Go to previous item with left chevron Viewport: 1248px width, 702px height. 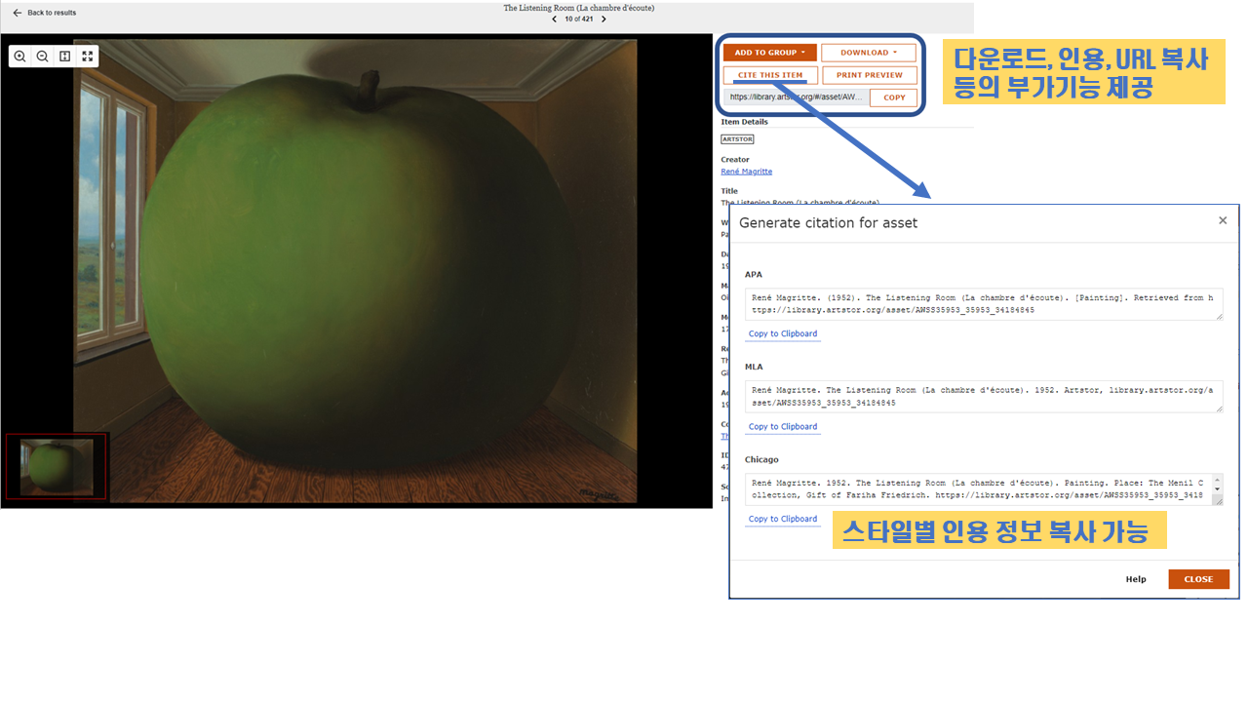click(555, 19)
